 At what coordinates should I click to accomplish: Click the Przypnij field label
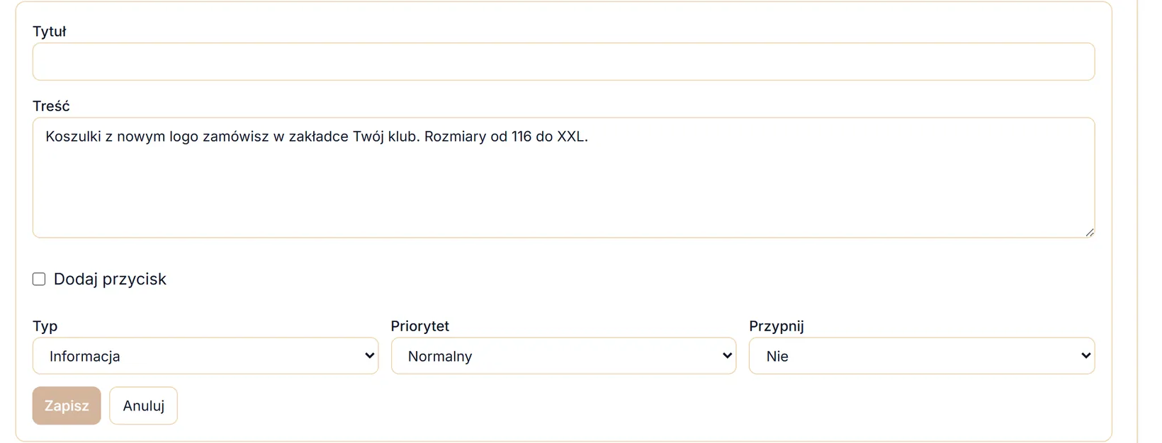777,326
